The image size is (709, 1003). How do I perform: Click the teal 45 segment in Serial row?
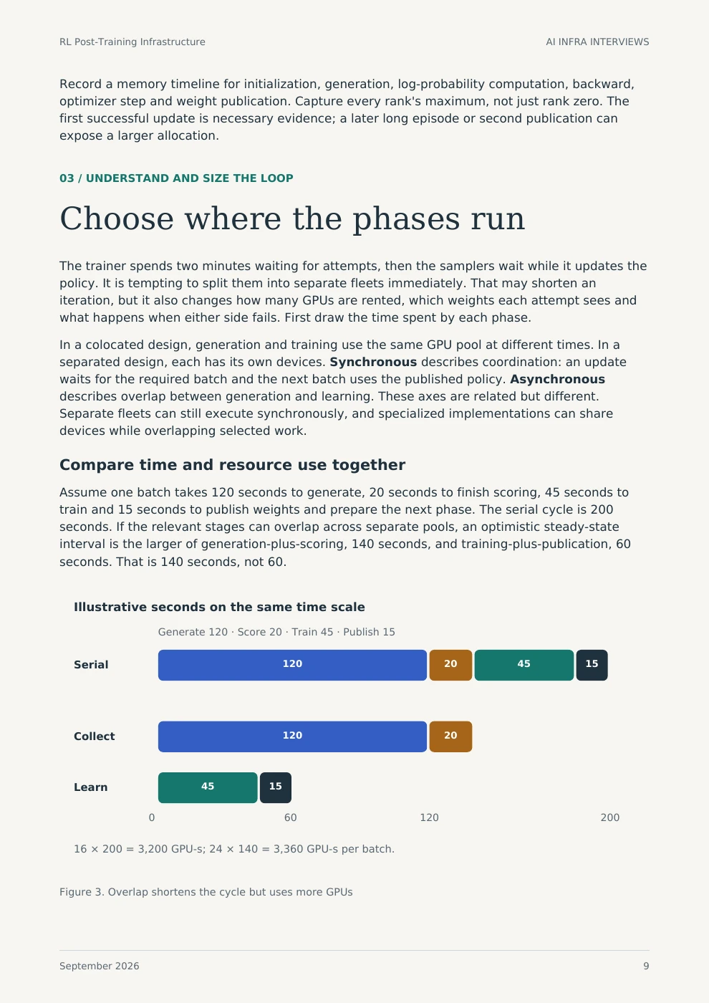pyautogui.click(x=524, y=665)
